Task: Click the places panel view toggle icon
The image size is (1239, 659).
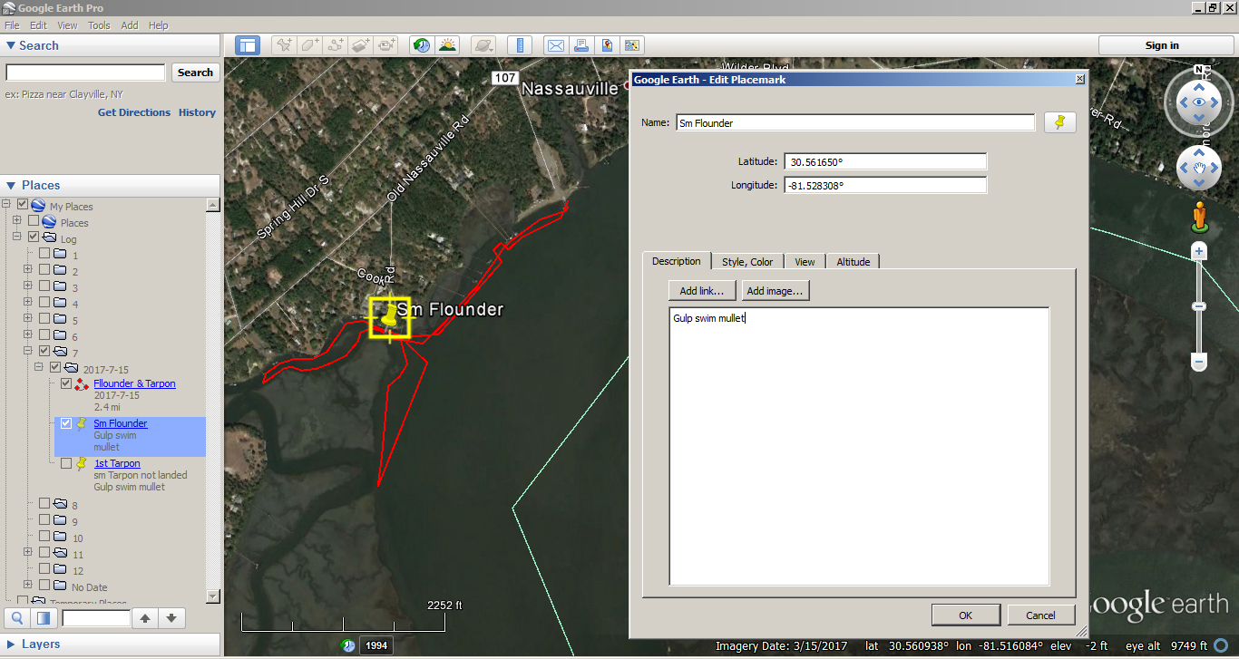Action: [43, 618]
